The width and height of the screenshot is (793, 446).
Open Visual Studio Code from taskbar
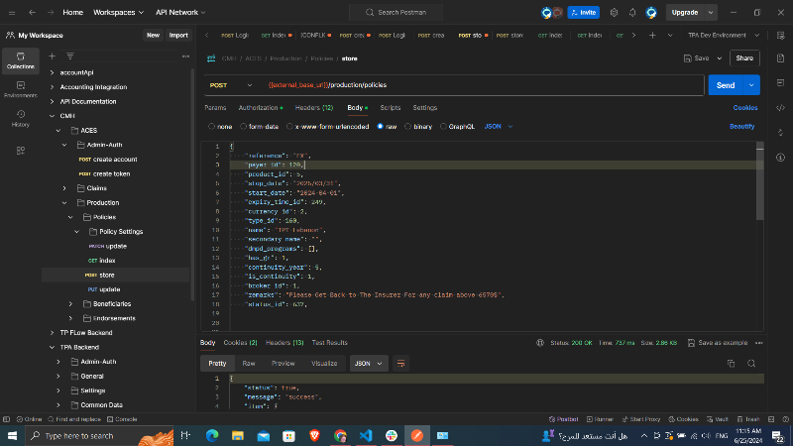pos(365,435)
